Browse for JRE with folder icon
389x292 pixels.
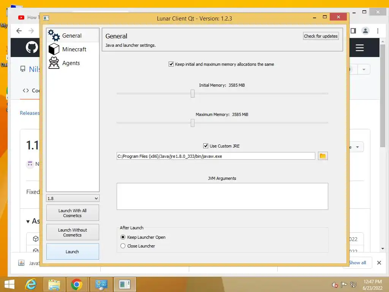(x=323, y=156)
